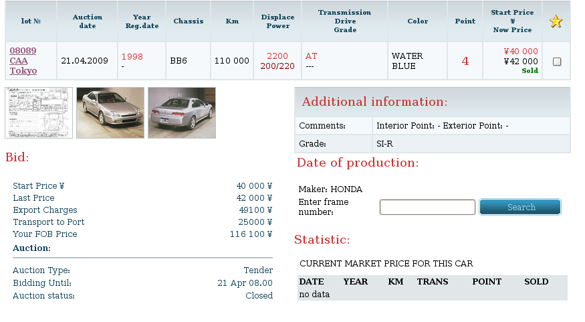Select chassis value BB6
Screen dimensions: 585x322
coord(179,61)
